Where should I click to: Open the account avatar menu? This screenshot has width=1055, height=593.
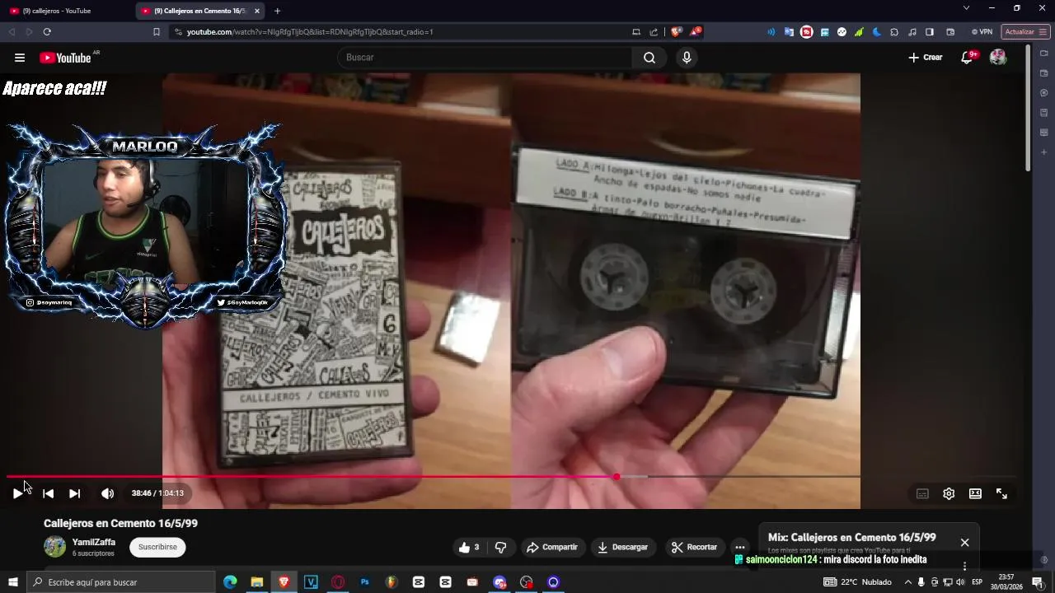coord(998,58)
